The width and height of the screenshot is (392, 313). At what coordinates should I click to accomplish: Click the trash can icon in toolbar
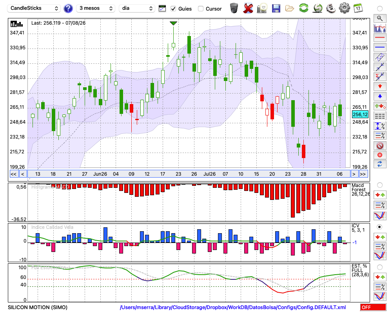click(x=234, y=8)
